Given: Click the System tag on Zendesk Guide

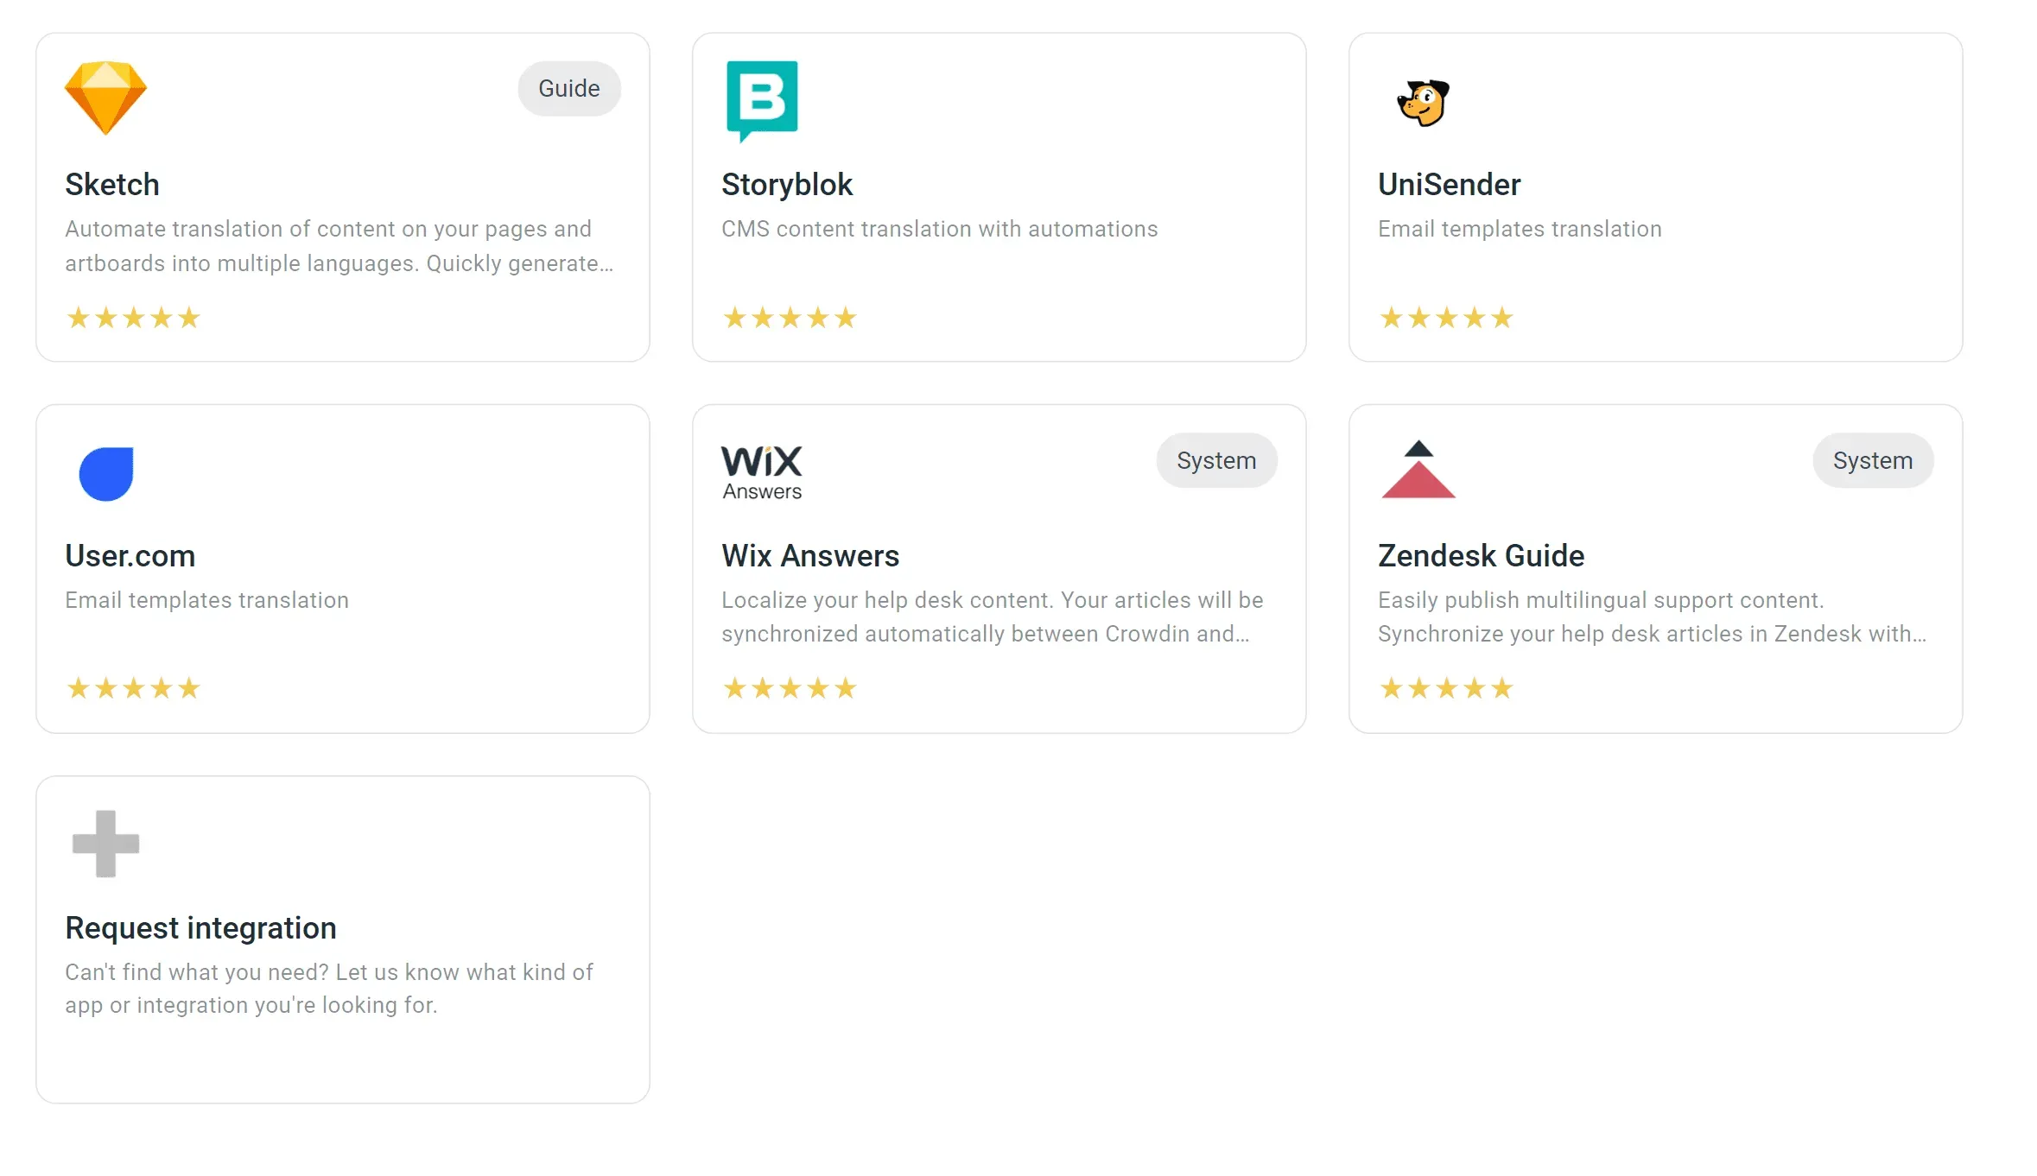Looking at the screenshot, I should (1873, 461).
